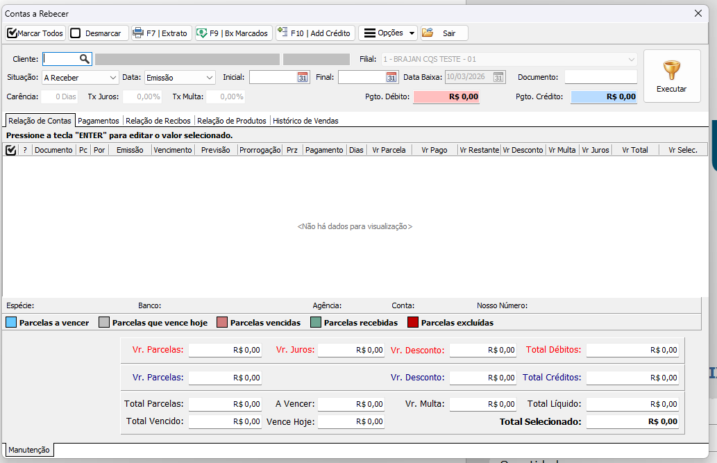Print statement with F7 Extrato

(x=160, y=33)
